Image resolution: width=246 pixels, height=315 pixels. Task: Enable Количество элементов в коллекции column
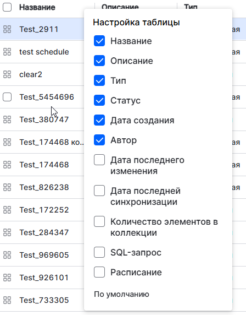pos(99,221)
